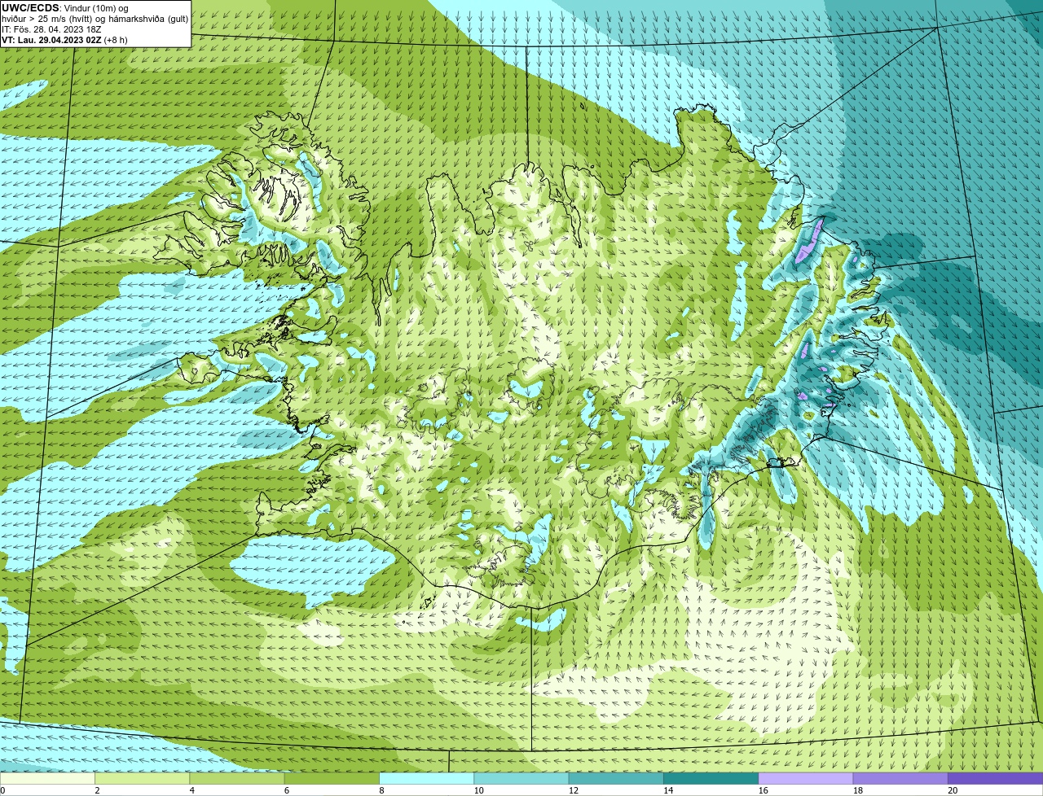Image resolution: width=1043 pixels, height=796 pixels.
Task: Click the legend scale number 10
Action: coord(478,790)
